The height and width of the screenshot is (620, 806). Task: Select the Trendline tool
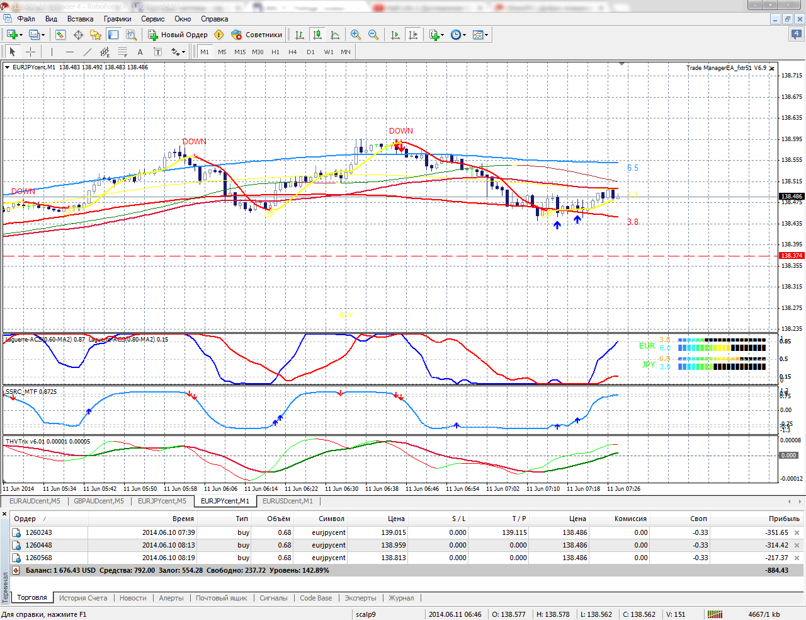(x=87, y=52)
